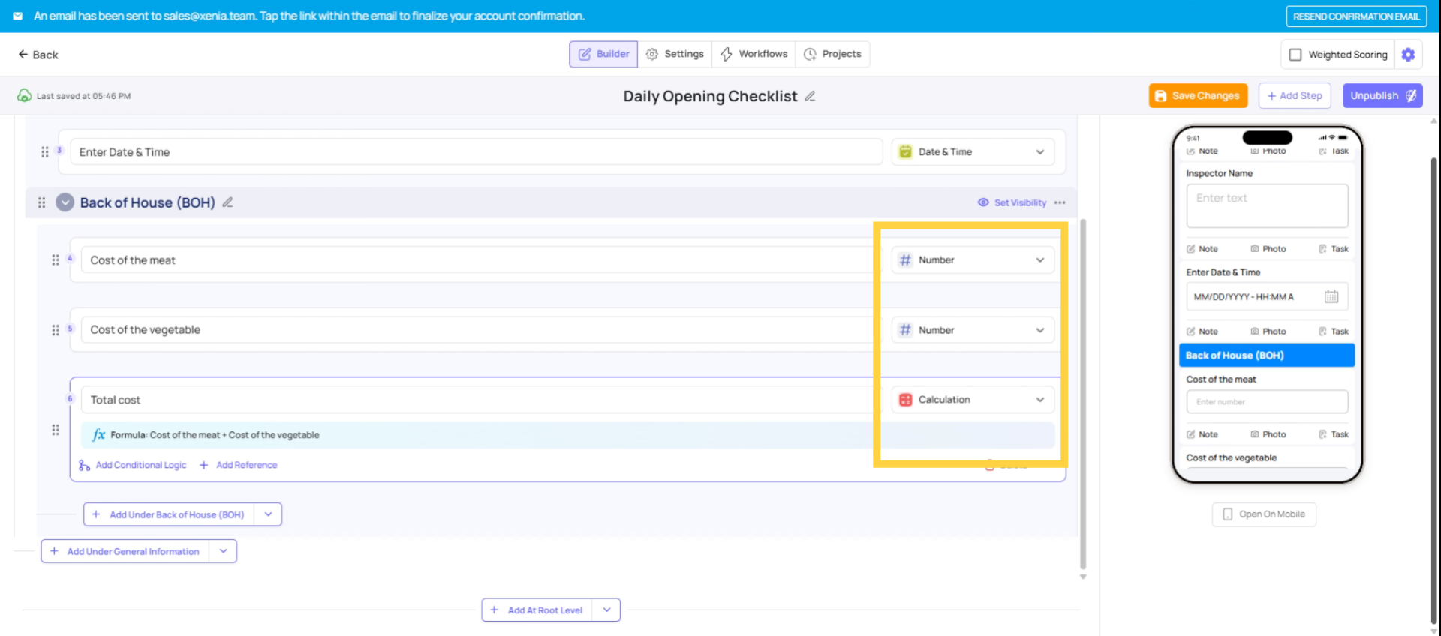Expand the Add At Root Level dropdown arrow

coord(606,610)
